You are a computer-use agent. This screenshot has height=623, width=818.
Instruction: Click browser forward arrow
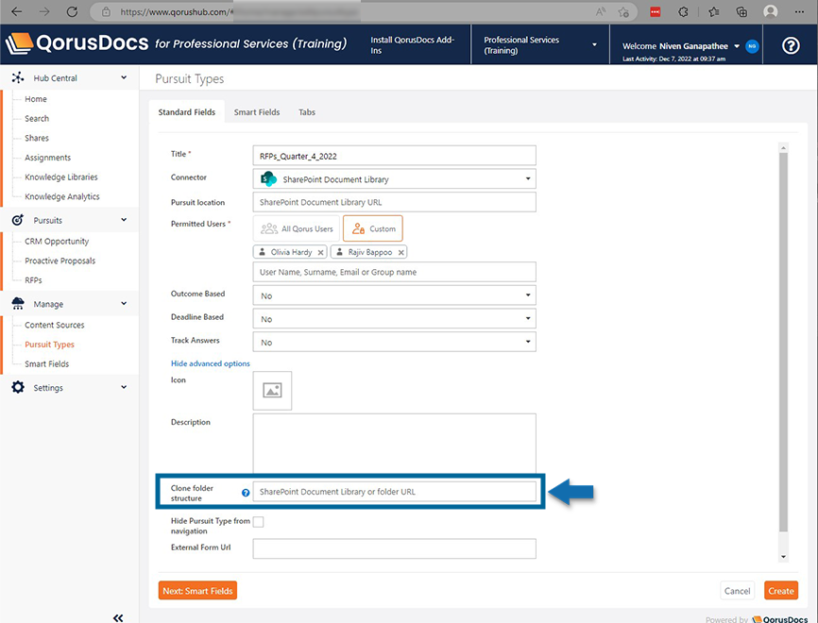coord(44,11)
